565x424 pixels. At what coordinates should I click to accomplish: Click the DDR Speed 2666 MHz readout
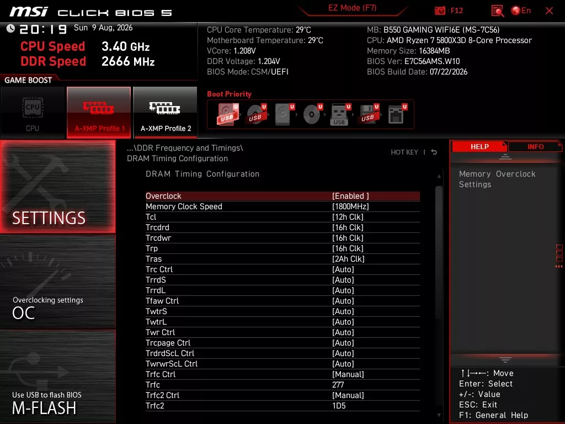(88, 61)
